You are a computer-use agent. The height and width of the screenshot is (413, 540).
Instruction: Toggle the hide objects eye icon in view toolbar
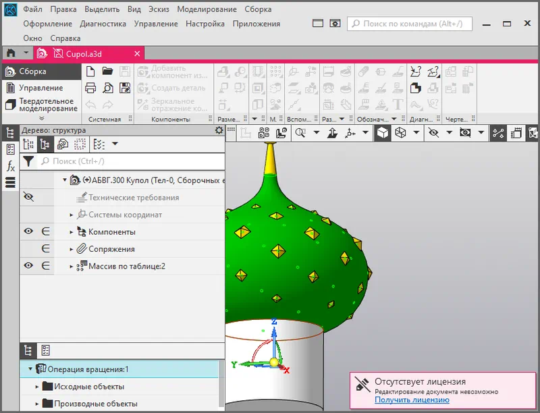[433, 133]
